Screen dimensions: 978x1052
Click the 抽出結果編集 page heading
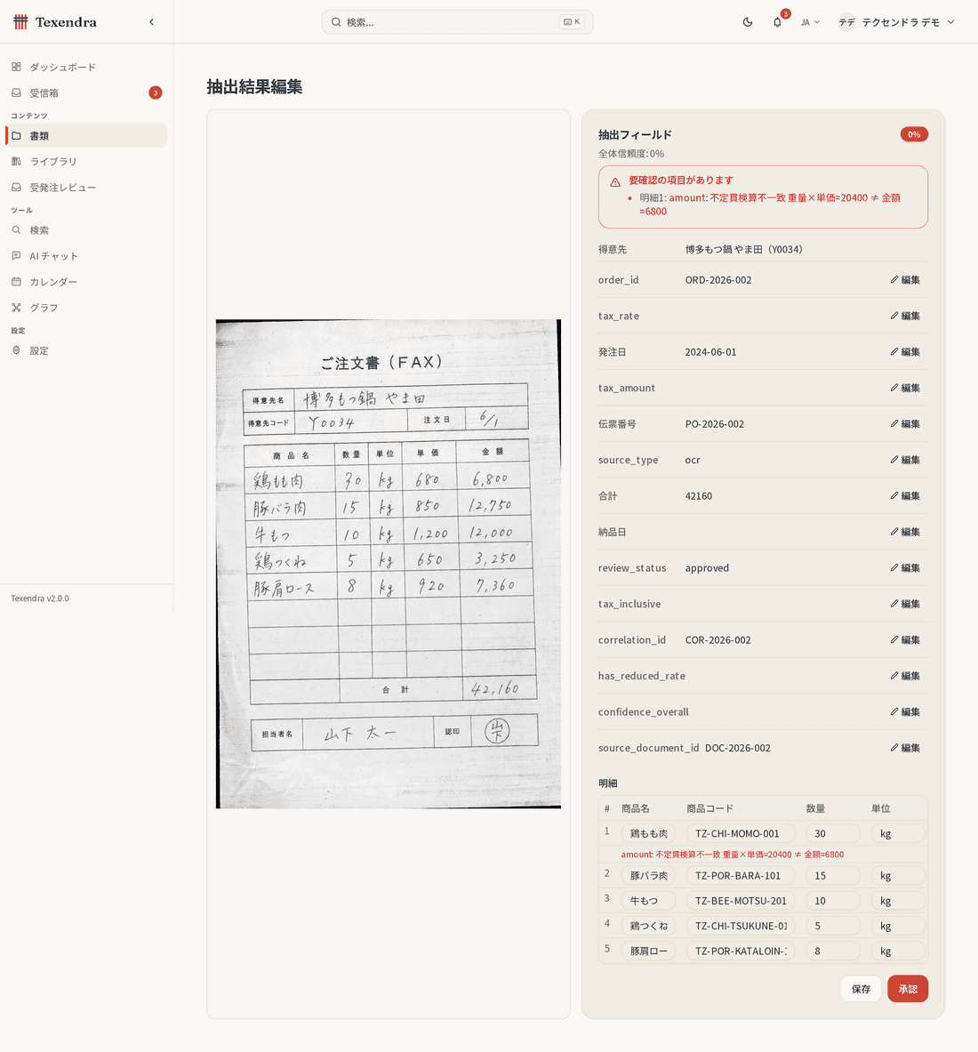(x=254, y=87)
